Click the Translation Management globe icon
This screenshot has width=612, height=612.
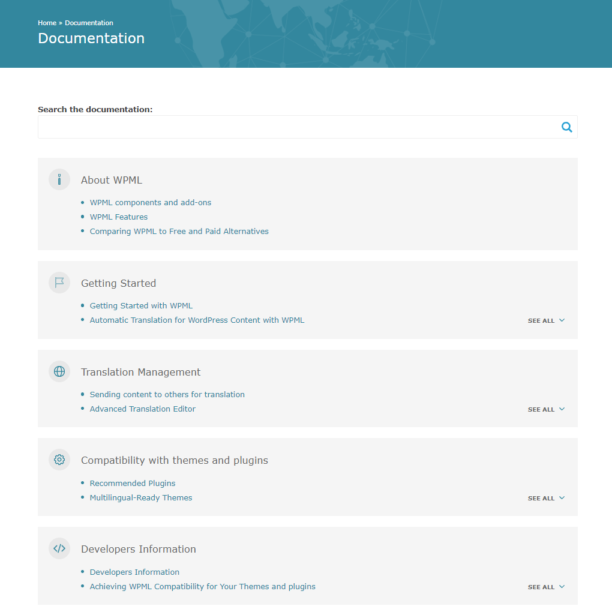pyautogui.click(x=59, y=371)
